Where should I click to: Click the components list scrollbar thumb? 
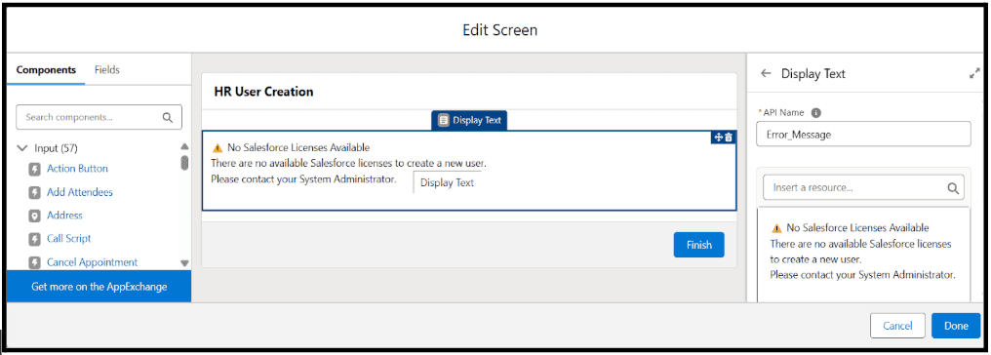point(184,163)
